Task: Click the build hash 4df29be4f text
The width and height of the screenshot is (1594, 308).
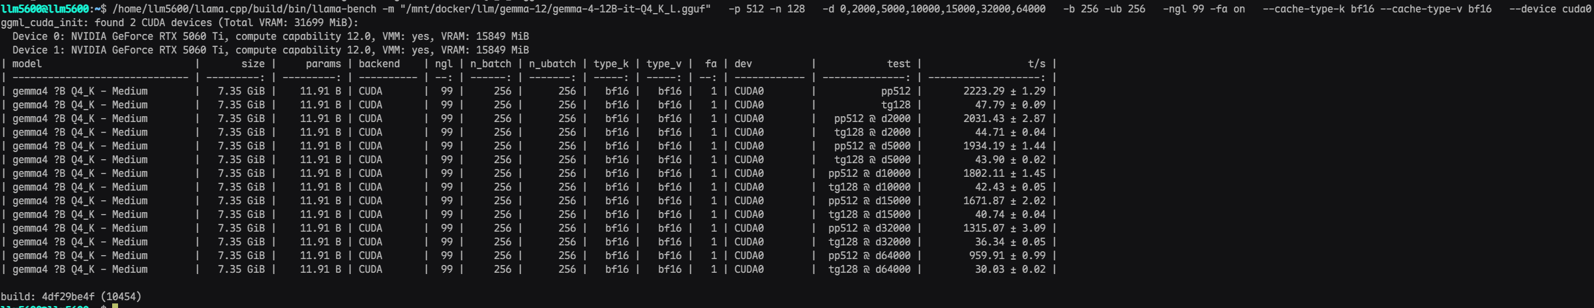Action: (x=68, y=297)
